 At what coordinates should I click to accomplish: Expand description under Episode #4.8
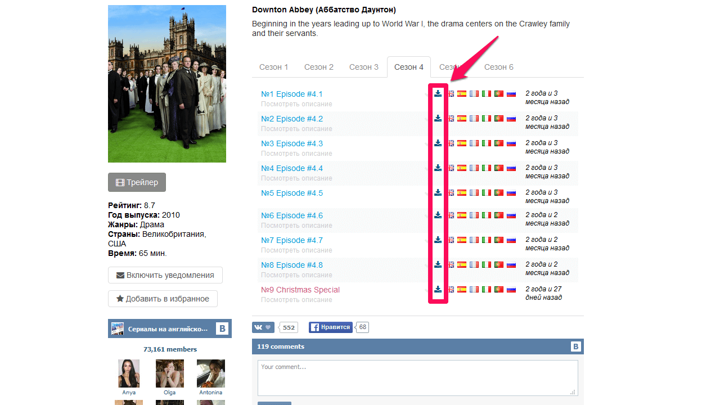click(296, 275)
